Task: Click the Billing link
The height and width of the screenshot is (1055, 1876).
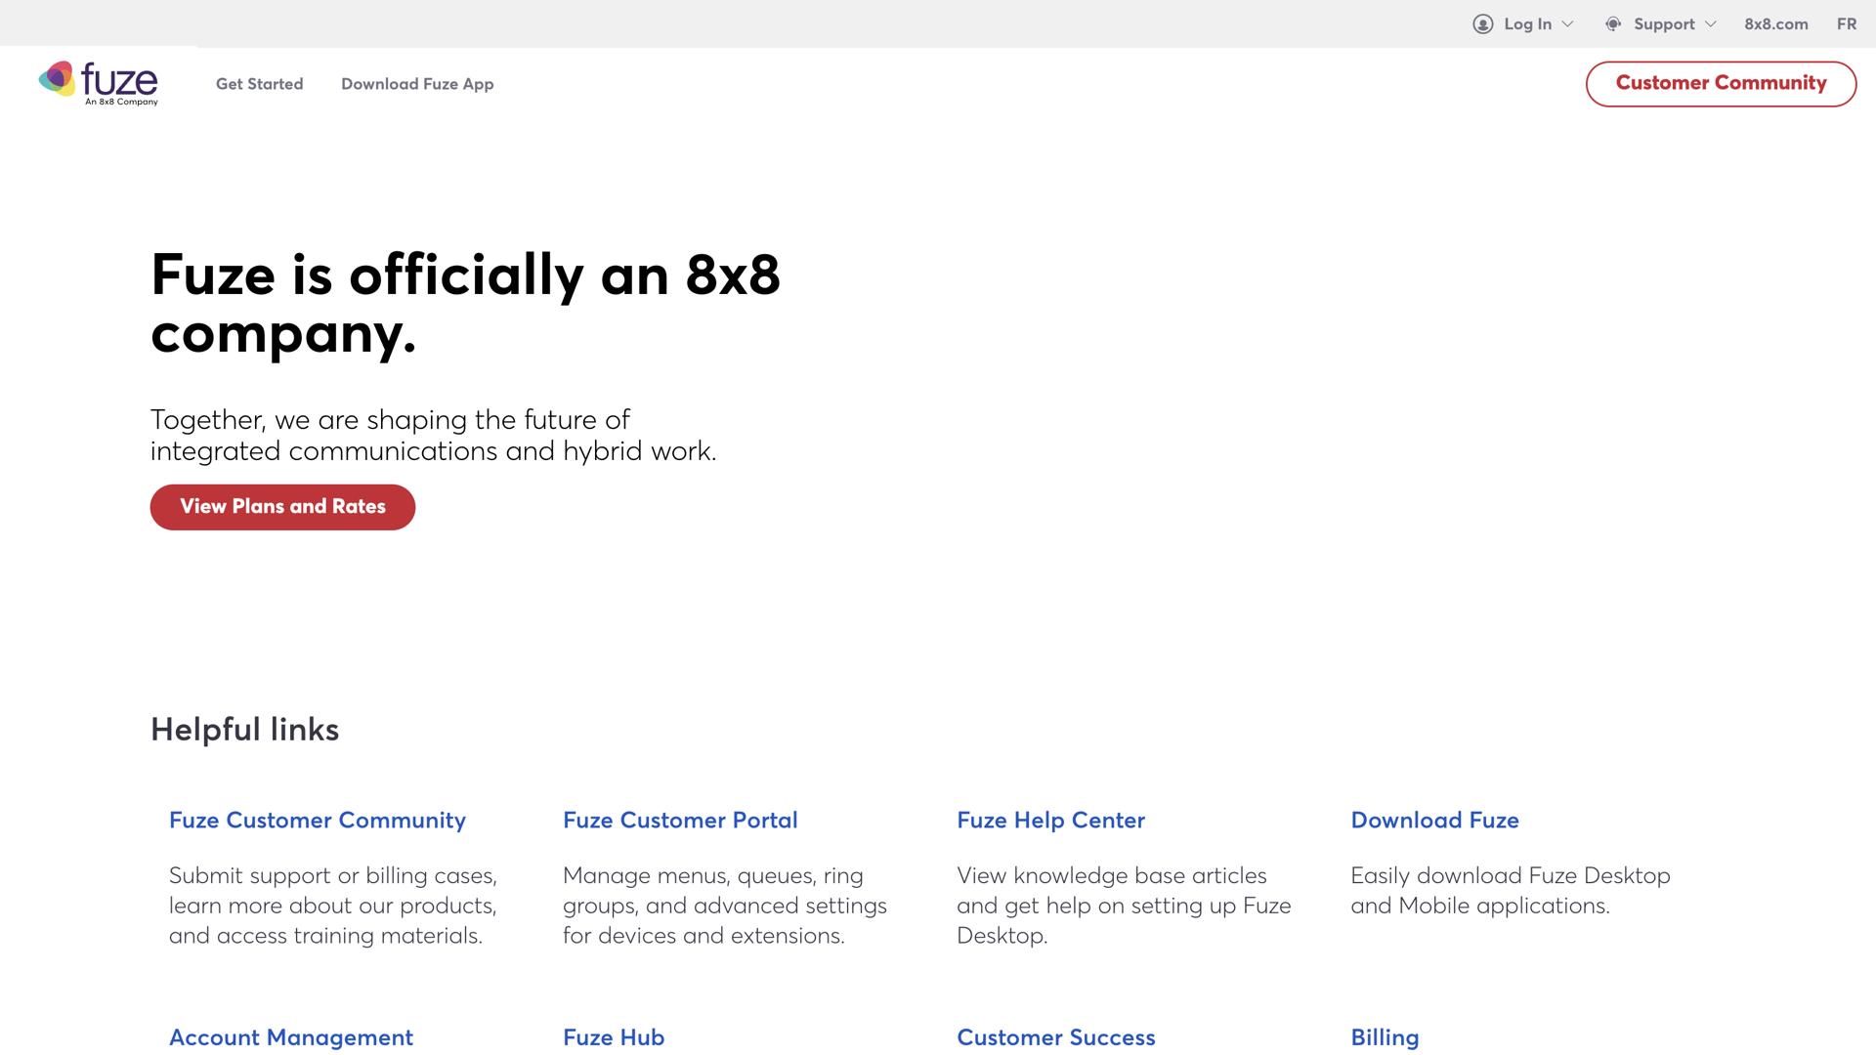Action: 1385,1037
